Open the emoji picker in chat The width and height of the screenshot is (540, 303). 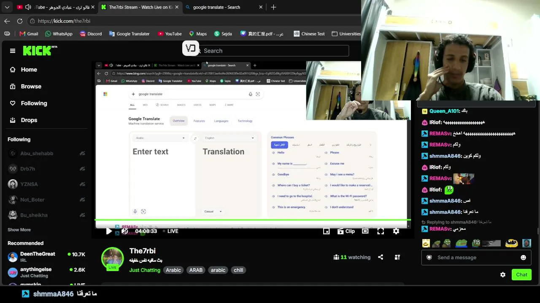pos(523,258)
